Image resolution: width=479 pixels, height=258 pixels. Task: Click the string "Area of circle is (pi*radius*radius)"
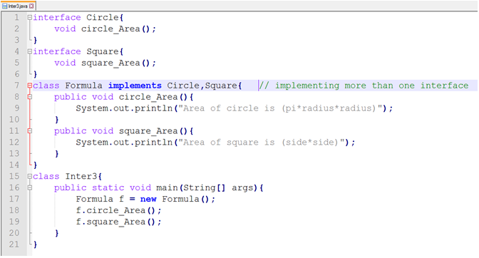point(280,108)
